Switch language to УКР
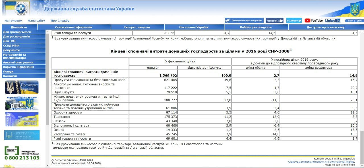 point(350,21)
